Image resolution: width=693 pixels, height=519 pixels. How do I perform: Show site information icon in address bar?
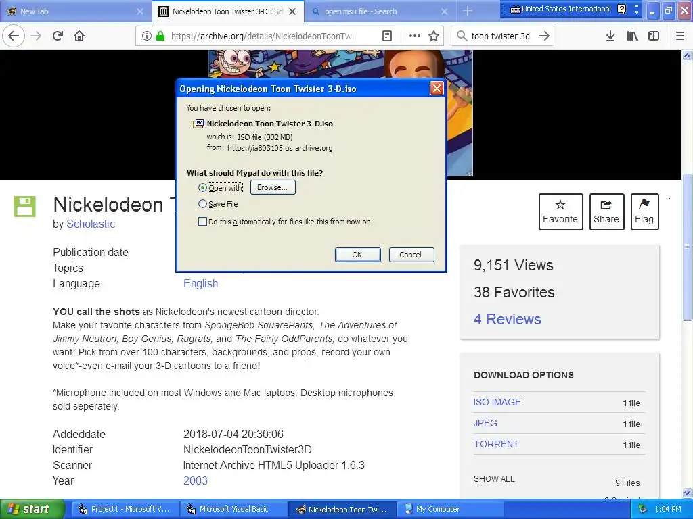(x=147, y=36)
